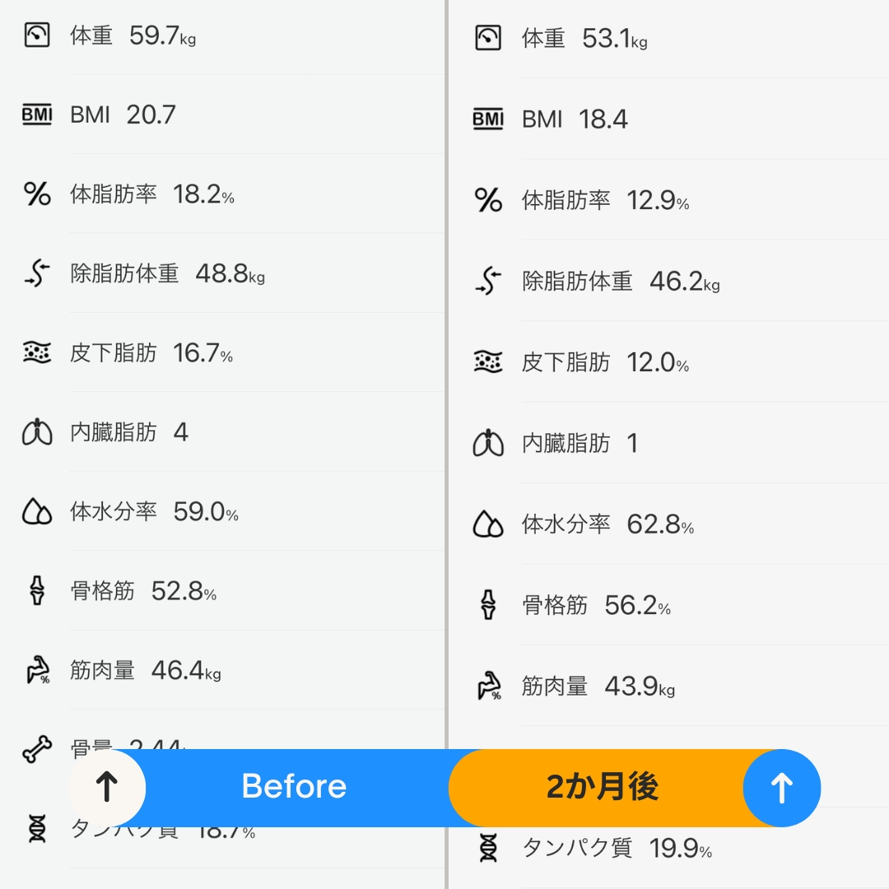Viewport: 889px width, 889px height.
Task: Open the 内臓脂肪 1 row
Action: click(669, 444)
